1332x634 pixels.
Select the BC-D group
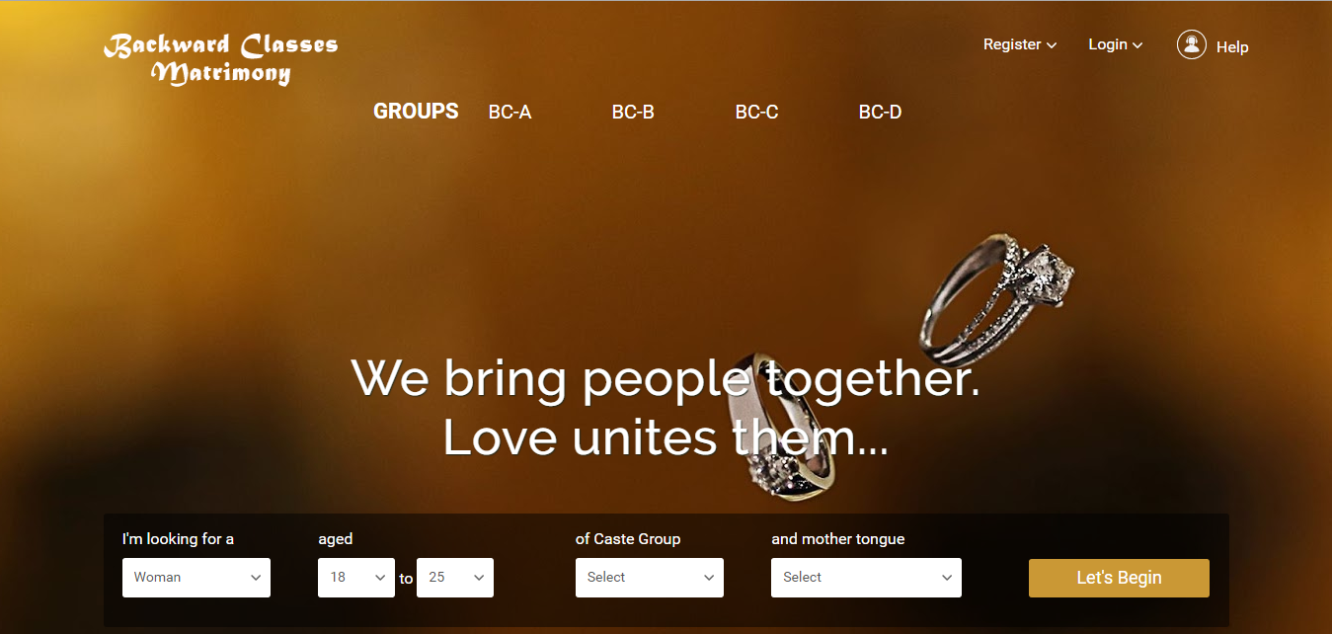click(x=880, y=113)
